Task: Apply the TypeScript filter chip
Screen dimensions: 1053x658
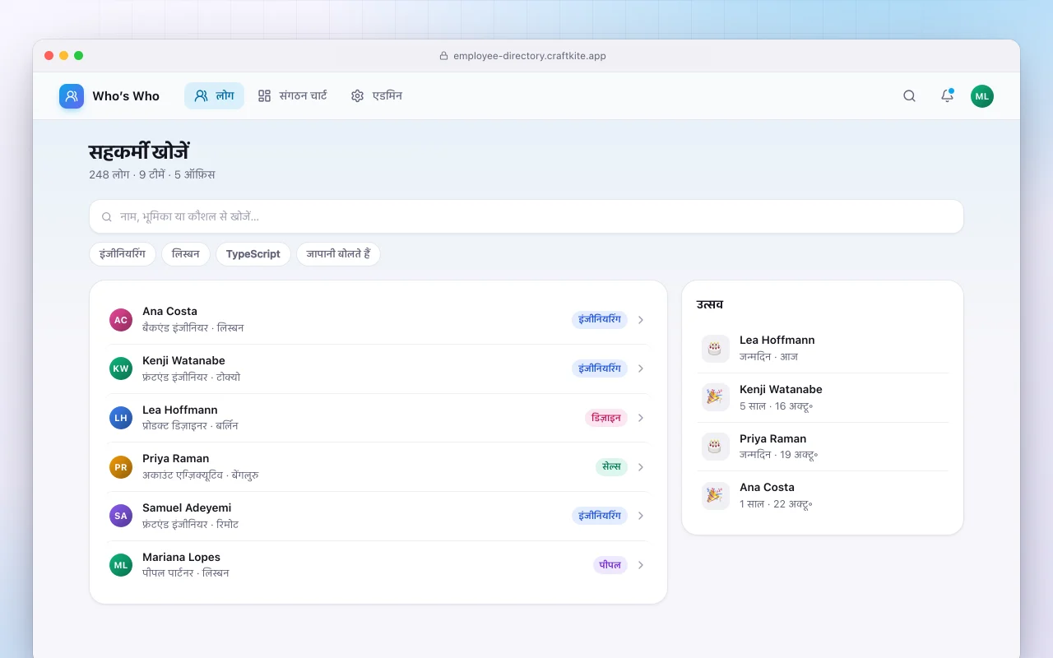Action: coord(253,254)
